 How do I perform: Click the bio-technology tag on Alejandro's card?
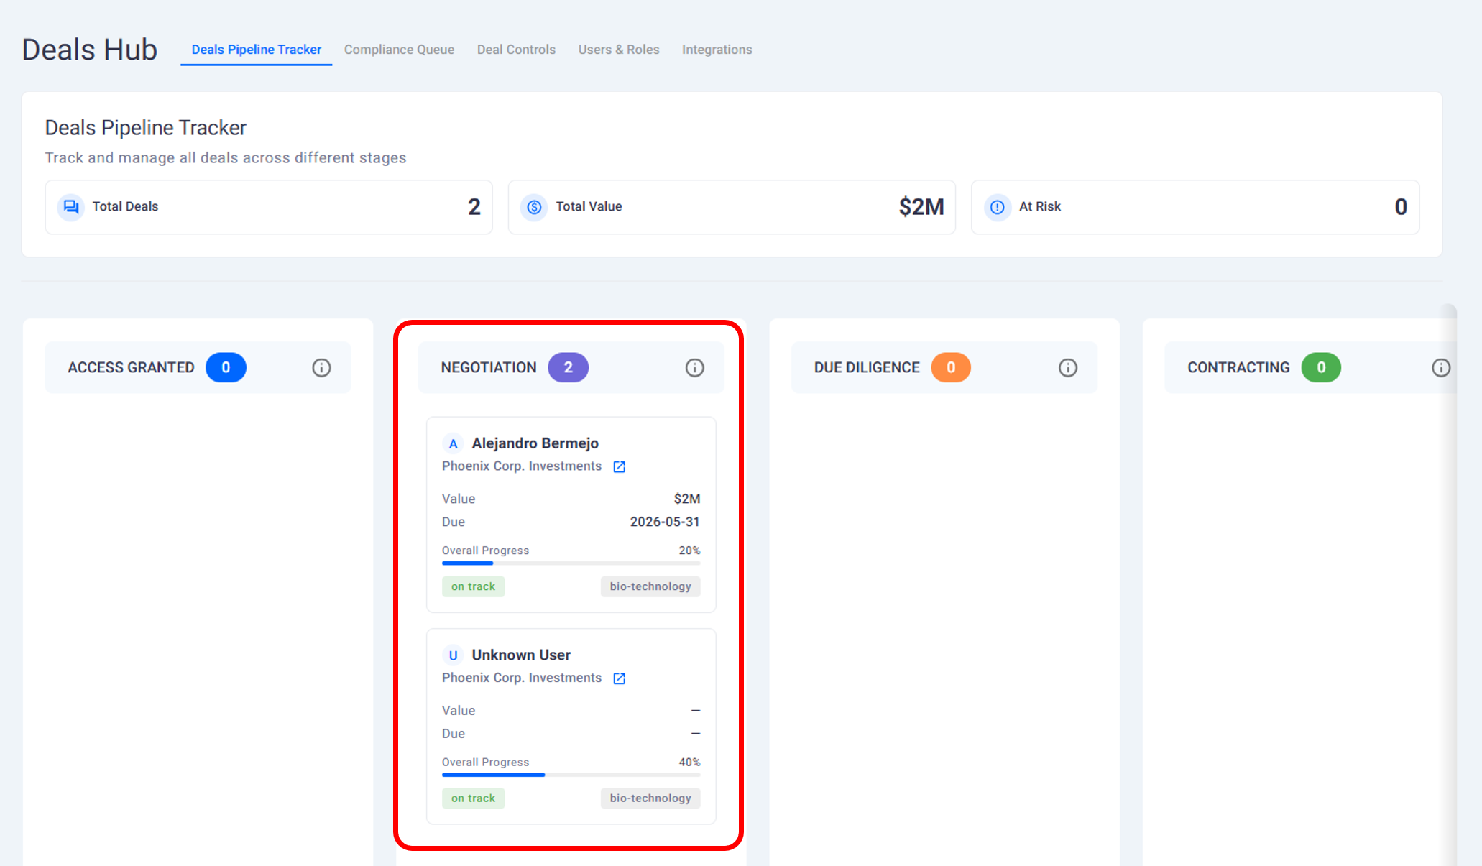coord(650,586)
